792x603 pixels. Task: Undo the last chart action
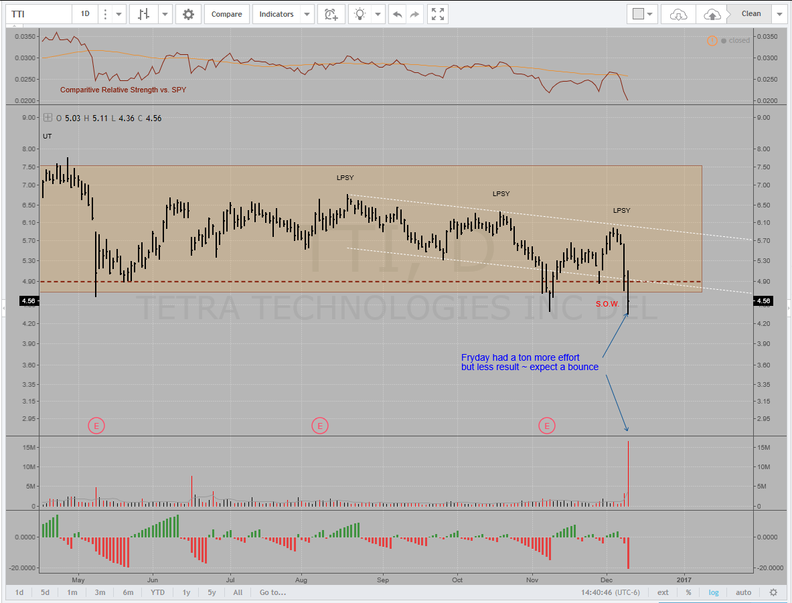tap(398, 14)
